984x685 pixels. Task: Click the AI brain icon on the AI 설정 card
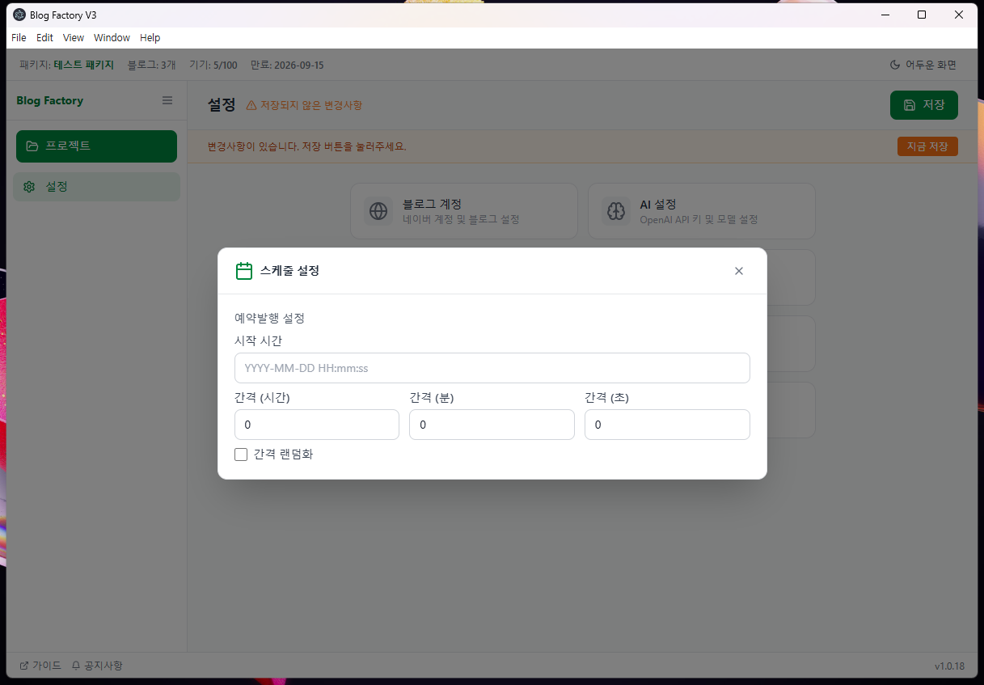[616, 210]
